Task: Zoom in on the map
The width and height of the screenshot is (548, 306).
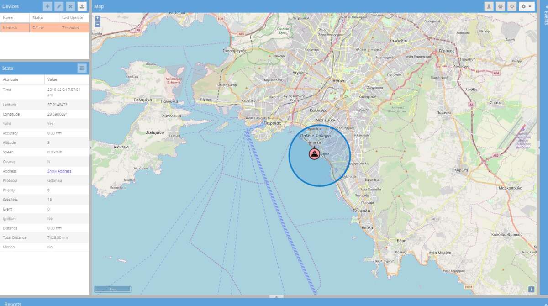Action: pos(98,18)
